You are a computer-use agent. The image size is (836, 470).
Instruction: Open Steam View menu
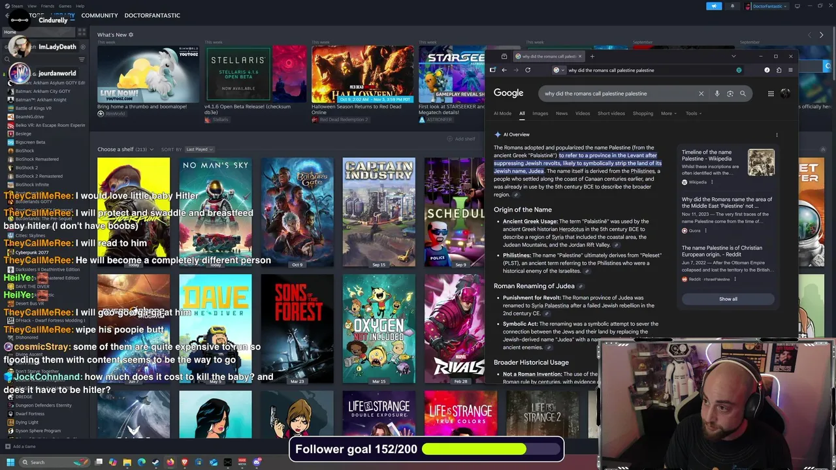tap(32, 6)
